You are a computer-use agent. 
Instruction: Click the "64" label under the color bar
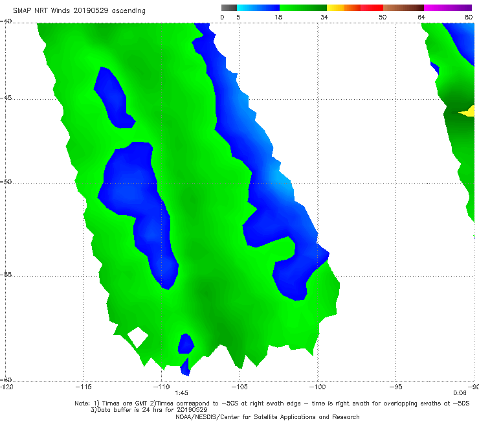(421, 17)
